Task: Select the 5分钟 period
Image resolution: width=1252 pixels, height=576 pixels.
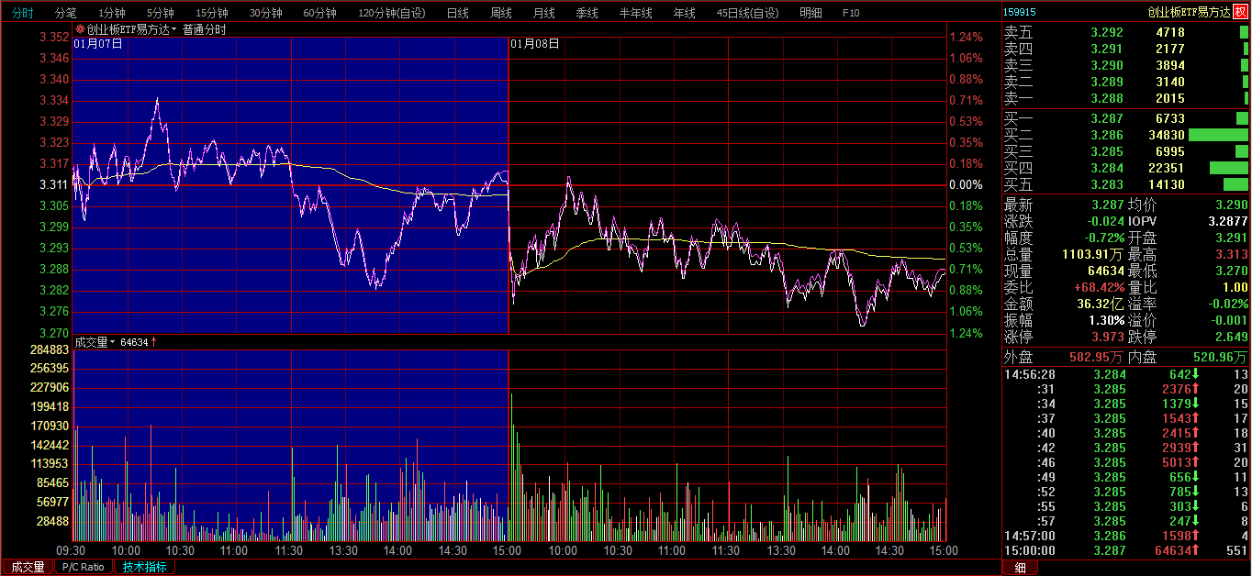Action: (x=161, y=13)
